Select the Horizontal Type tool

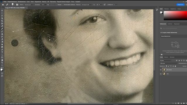(x=2, y=52)
